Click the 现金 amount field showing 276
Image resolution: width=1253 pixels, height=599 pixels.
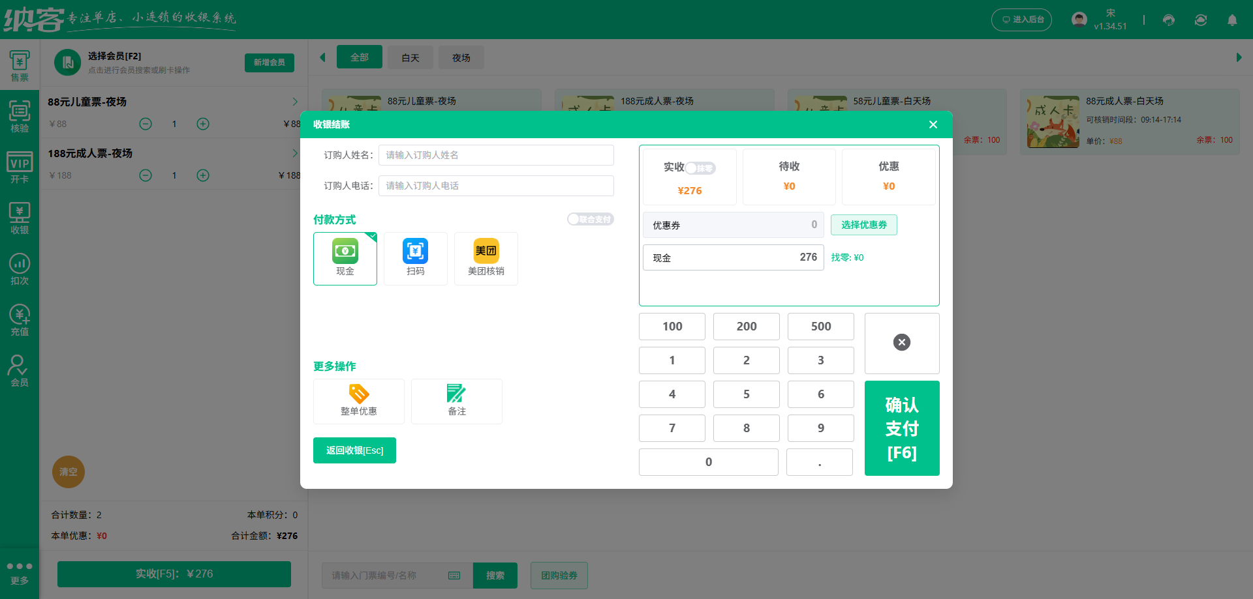click(x=734, y=257)
